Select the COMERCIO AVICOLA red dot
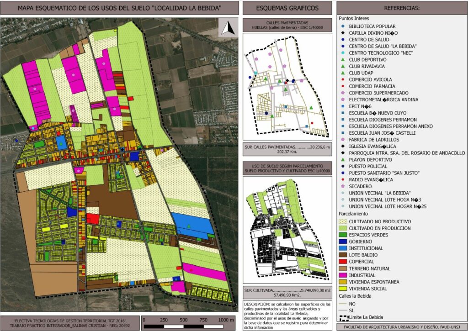Screen dimensions: 468x331 click(343, 79)
